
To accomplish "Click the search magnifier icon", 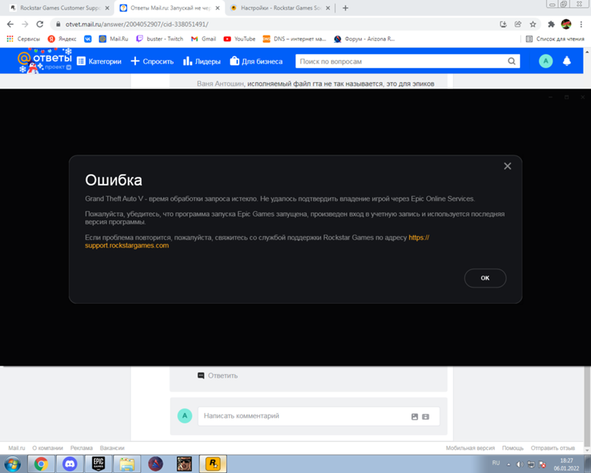I will click(x=511, y=61).
